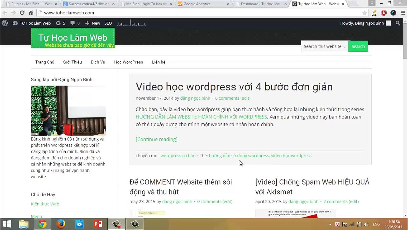Screen dimensions: 408x230
Task: Open the Chống Spam Web Akismet post title
Action: 312,187
